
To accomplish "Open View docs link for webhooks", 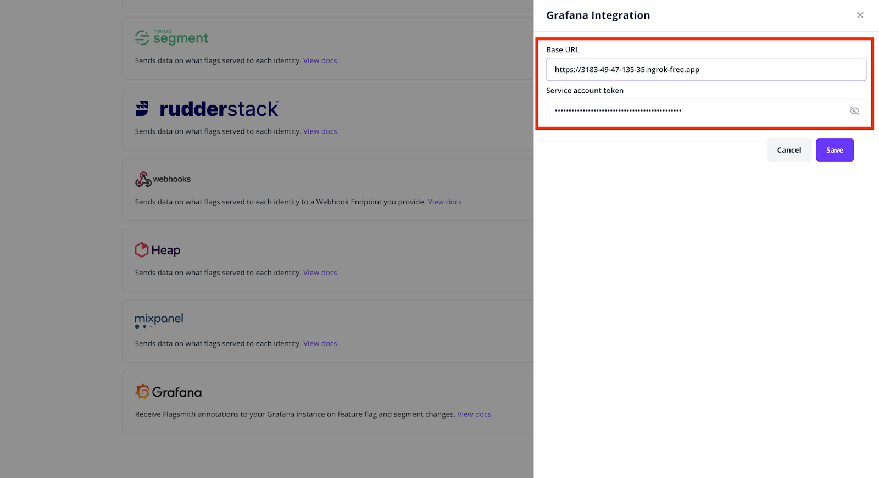I will pyautogui.click(x=445, y=202).
